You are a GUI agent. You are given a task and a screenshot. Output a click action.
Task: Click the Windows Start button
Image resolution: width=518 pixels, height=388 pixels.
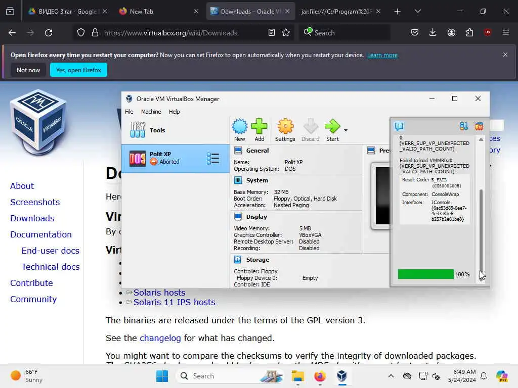point(162,376)
